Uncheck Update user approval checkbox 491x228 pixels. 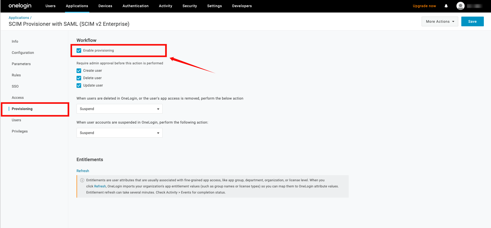[79, 86]
